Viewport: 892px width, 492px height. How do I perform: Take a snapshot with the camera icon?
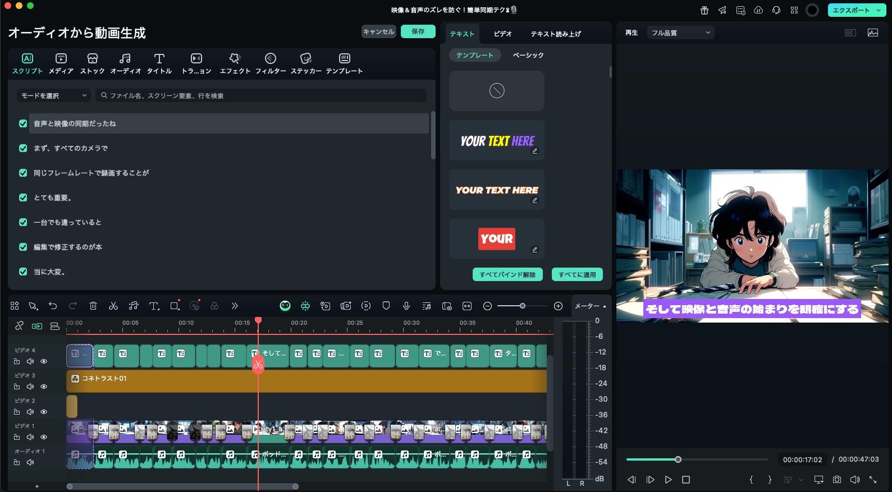pos(837,480)
